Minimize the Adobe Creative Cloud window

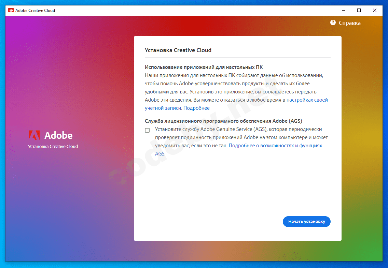(x=344, y=10)
